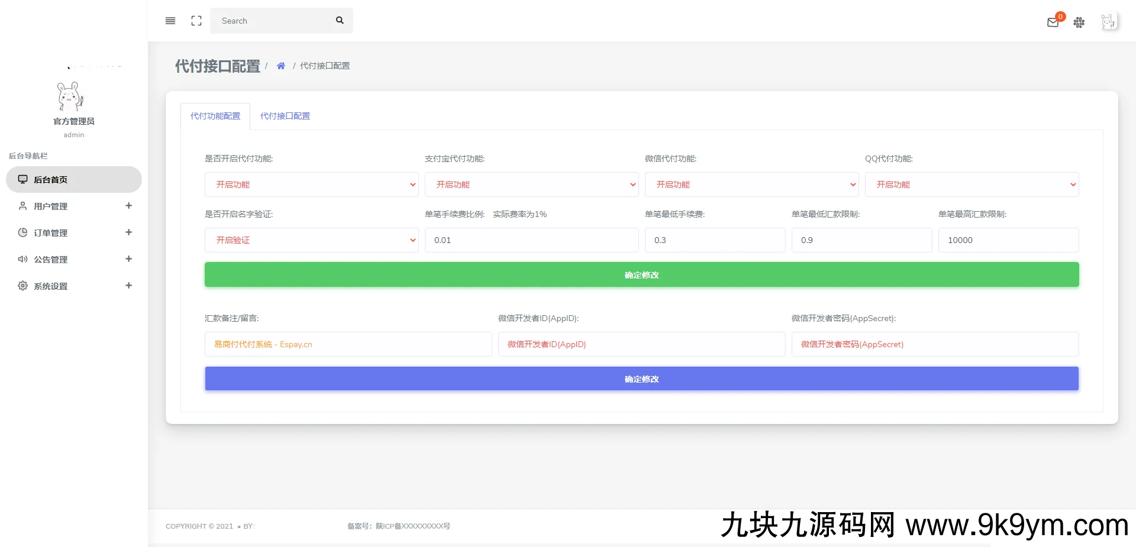The height and width of the screenshot is (547, 1136).
Task: Expand the 订单管理 plus icon
Action: 128,232
